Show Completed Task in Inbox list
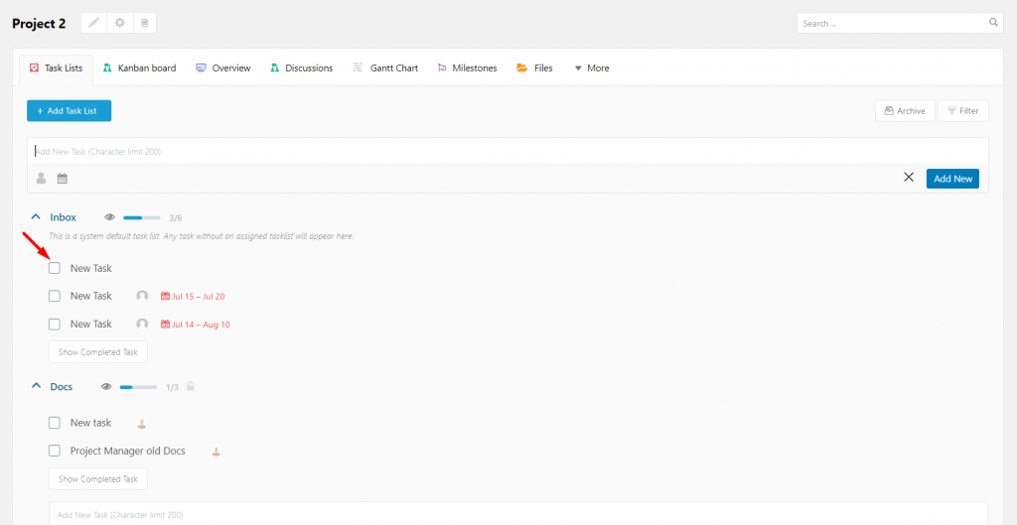Viewport: 1017px width, 525px height. click(x=98, y=352)
